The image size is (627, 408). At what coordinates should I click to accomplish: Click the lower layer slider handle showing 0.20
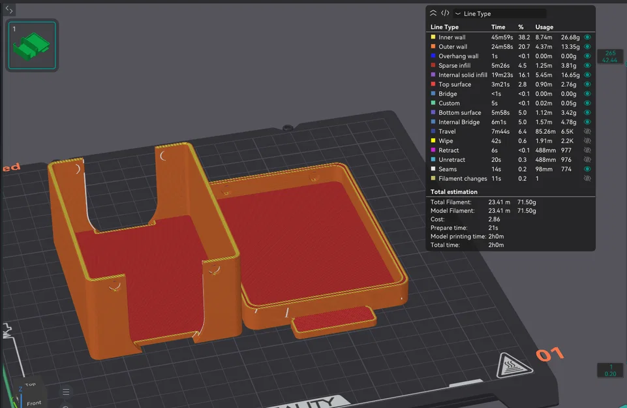coord(610,370)
